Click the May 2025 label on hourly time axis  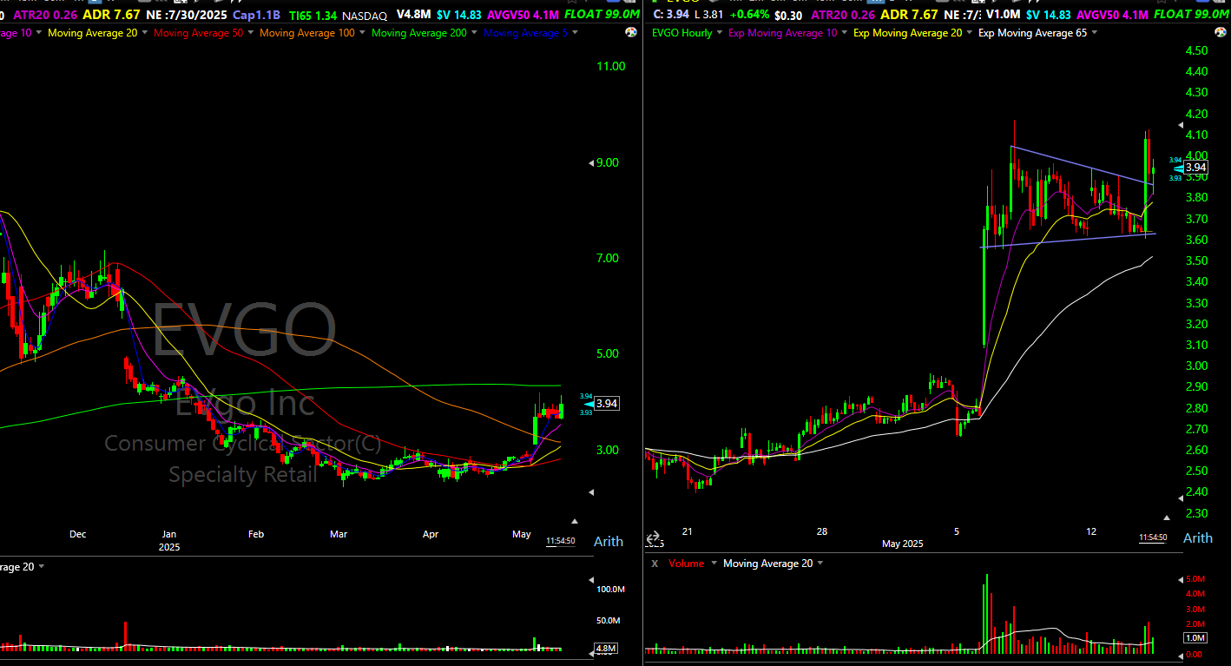(903, 544)
